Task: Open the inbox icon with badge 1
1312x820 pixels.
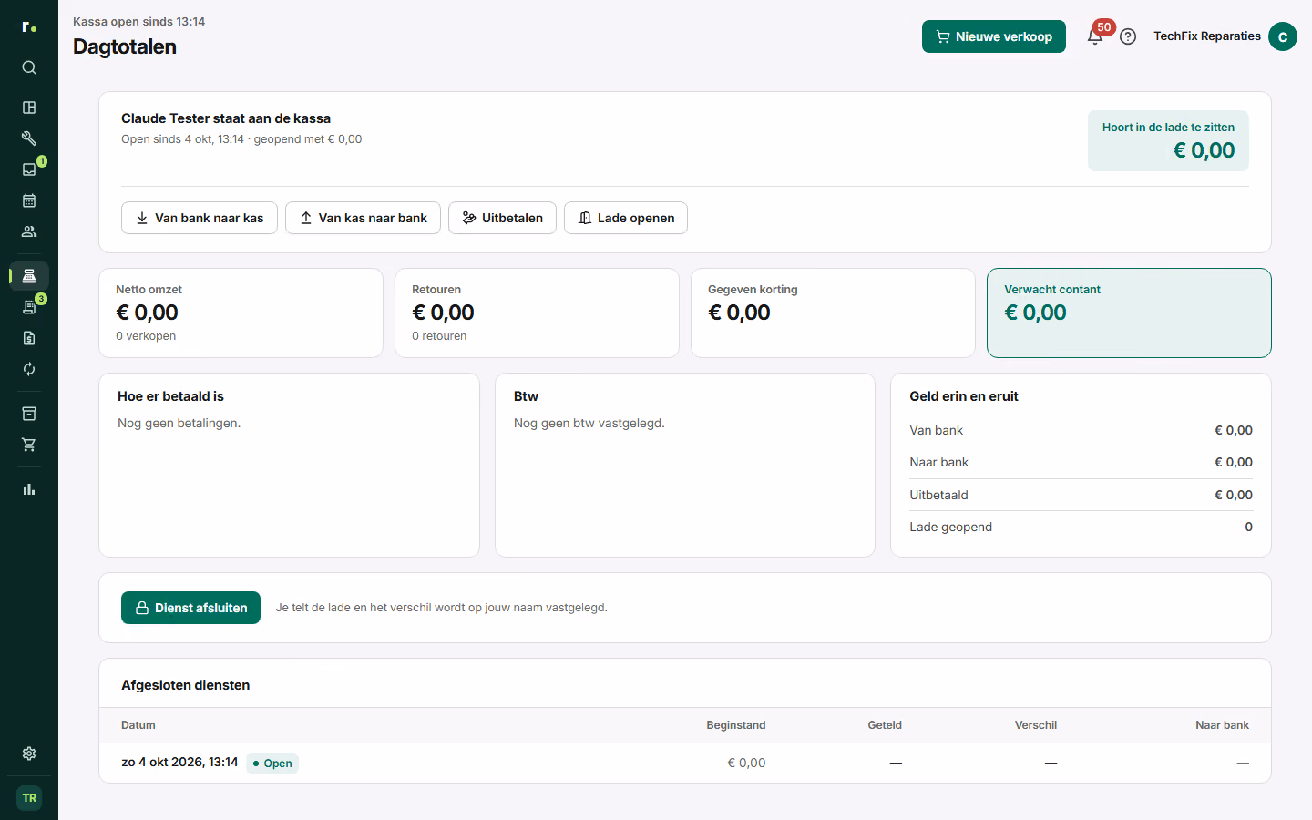Action: coord(29,169)
